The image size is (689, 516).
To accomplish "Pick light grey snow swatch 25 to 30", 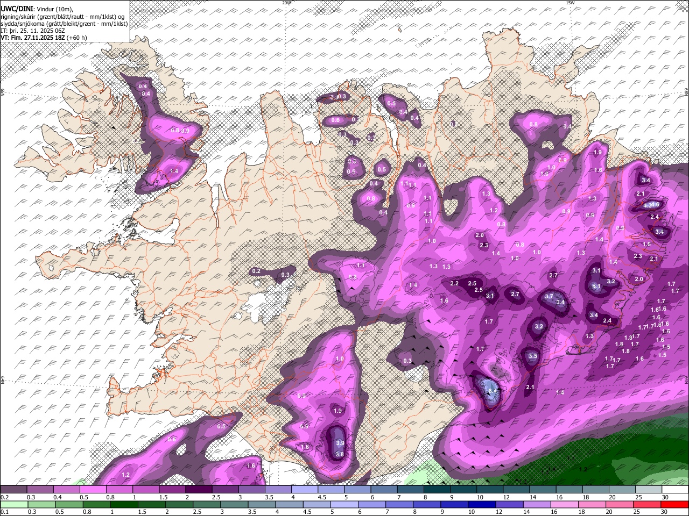I will click(x=648, y=490).
